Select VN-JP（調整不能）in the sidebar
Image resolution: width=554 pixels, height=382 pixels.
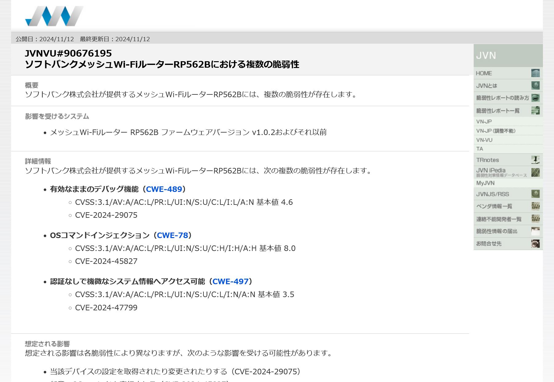tap(508, 131)
